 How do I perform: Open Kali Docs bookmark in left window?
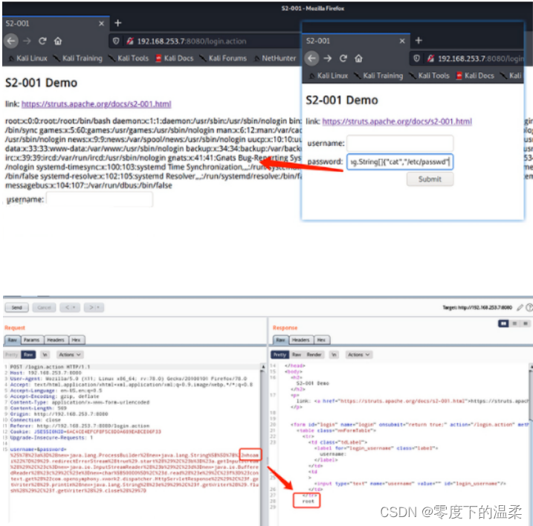click(175, 59)
